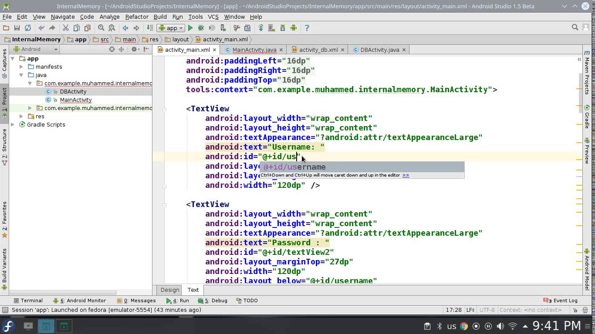
Task: Open Find with the magnifier toolbar icon
Action: click(x=101, y=28)
